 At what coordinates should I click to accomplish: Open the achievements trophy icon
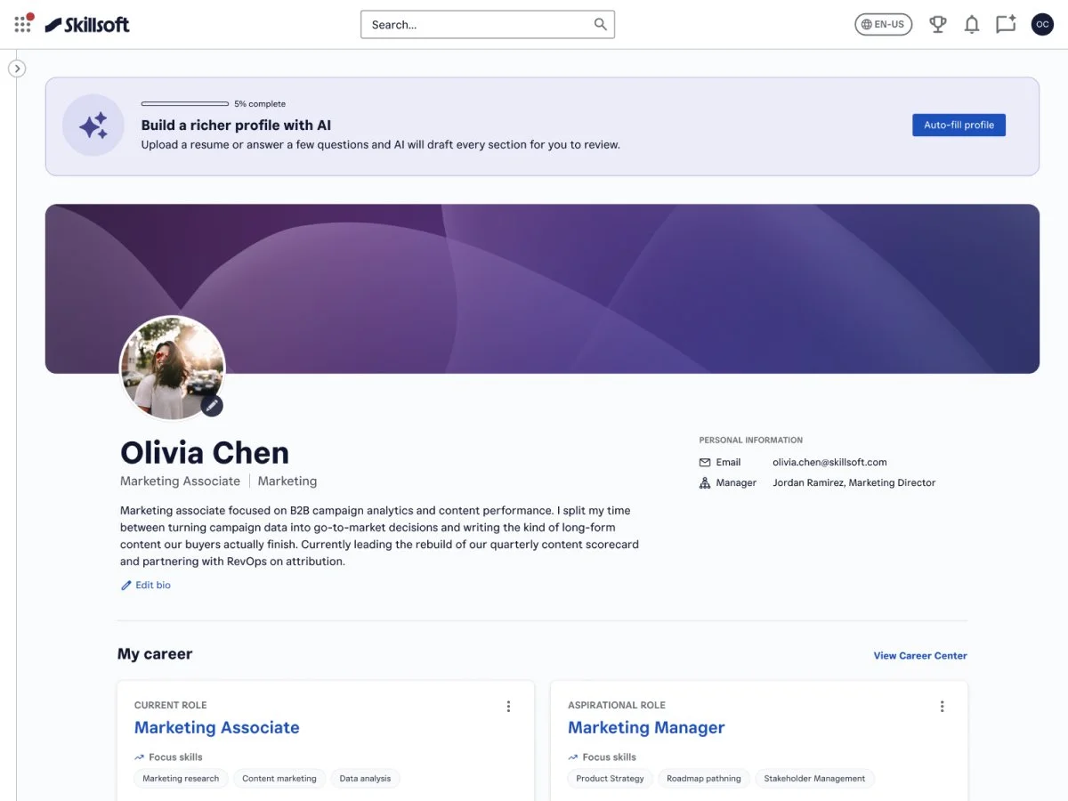point(937,24)
